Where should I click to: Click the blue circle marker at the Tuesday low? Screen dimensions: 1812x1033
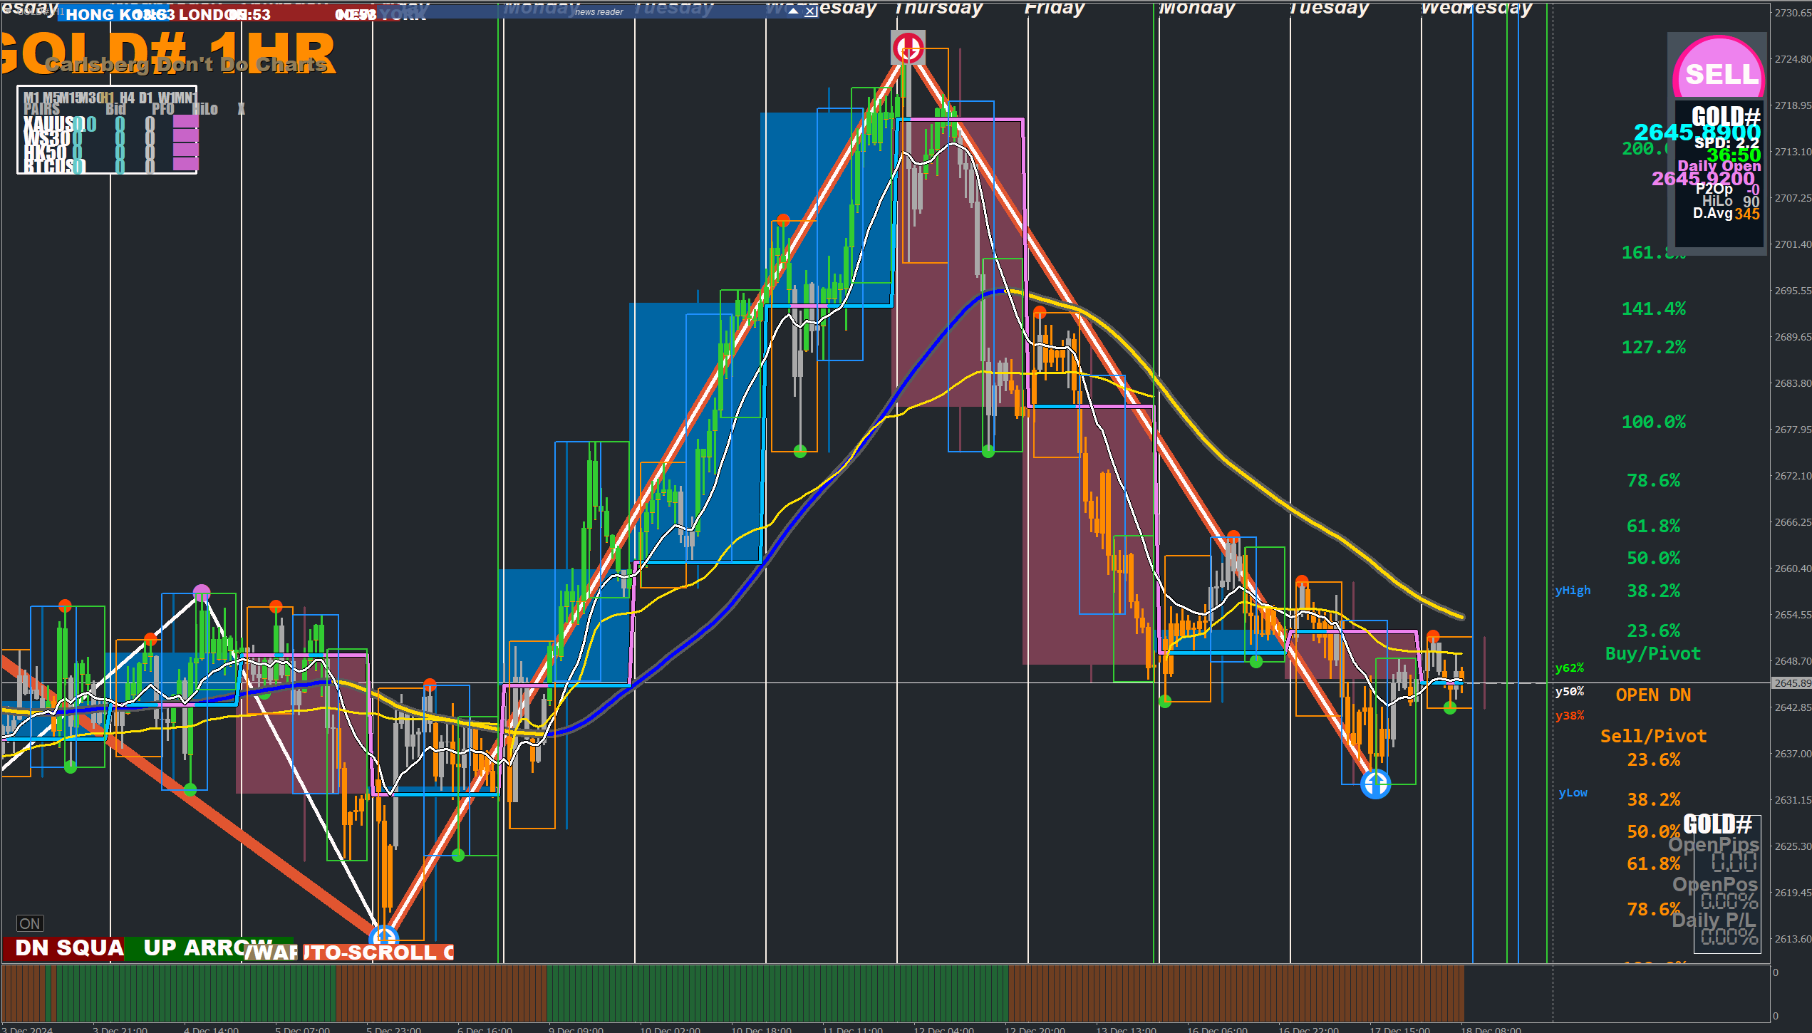click(x=1375, y=784)
